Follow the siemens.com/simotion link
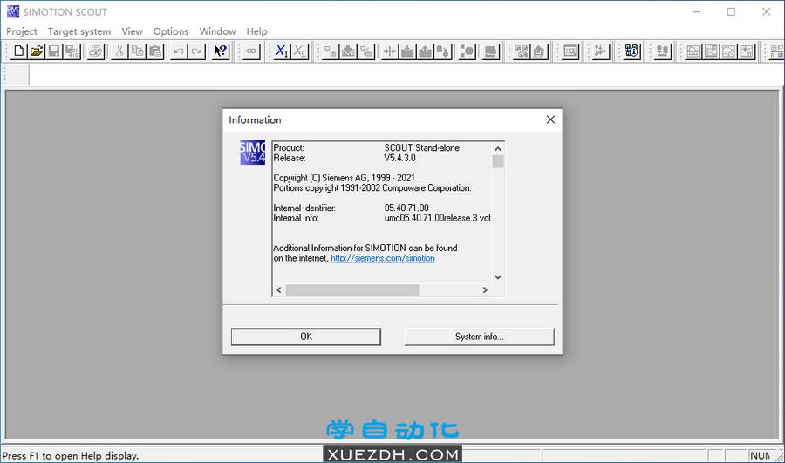This screenshot has width=785, height=463. 383,258
